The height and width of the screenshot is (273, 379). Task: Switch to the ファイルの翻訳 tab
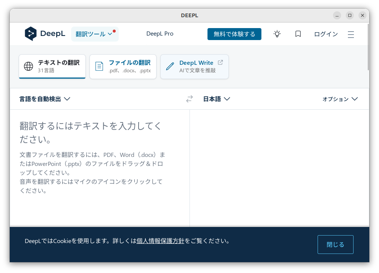point(123,66)
